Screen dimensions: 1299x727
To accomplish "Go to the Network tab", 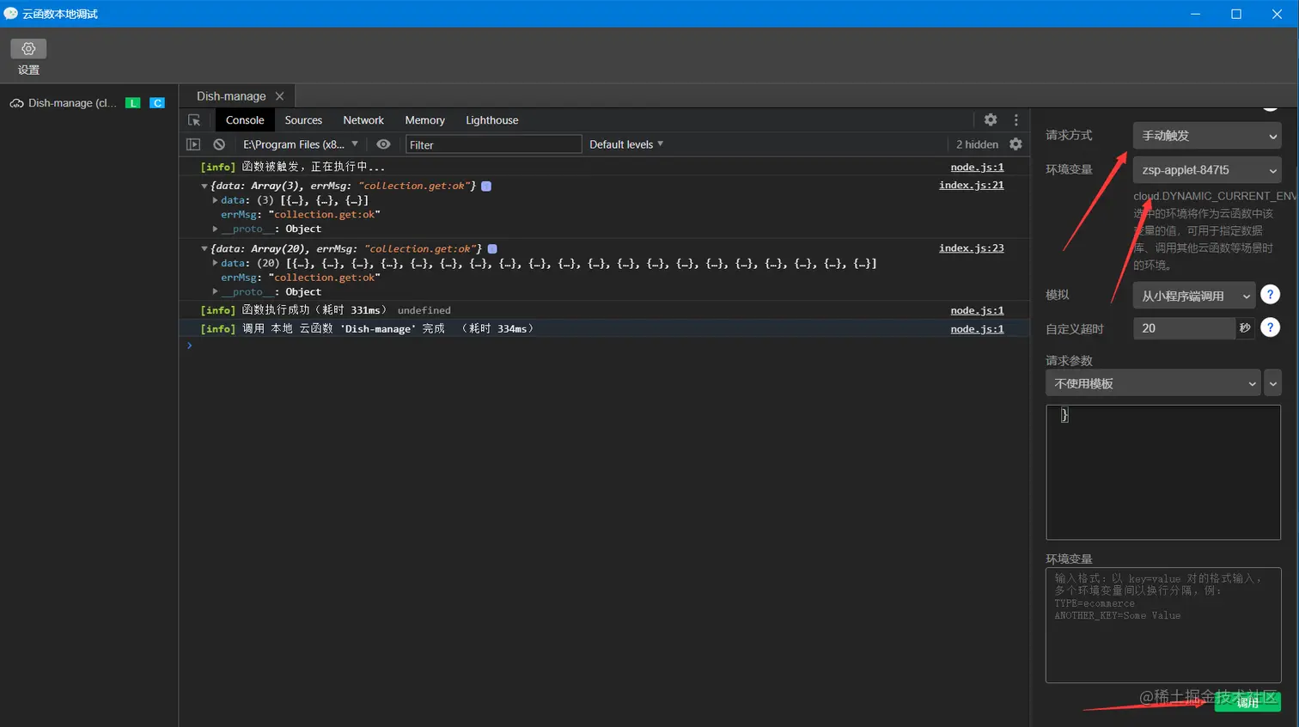I will tap(363, 120).
